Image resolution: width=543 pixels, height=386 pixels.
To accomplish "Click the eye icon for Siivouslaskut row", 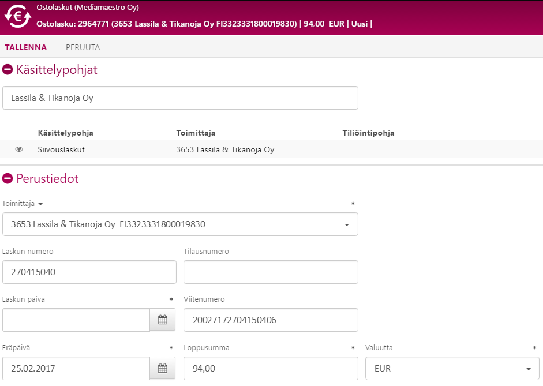I will tap(19, 149).
